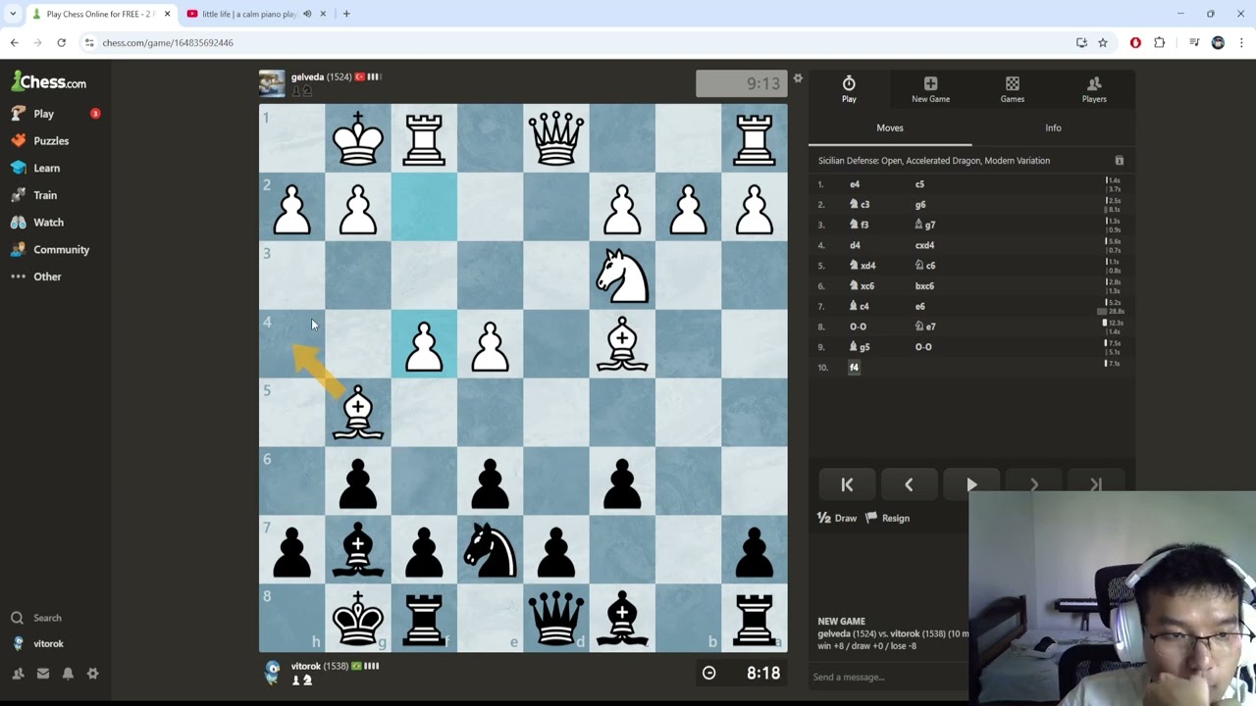Select black's move bxc6 in the move list
The image size is (1256, 706).
(924, 286)
